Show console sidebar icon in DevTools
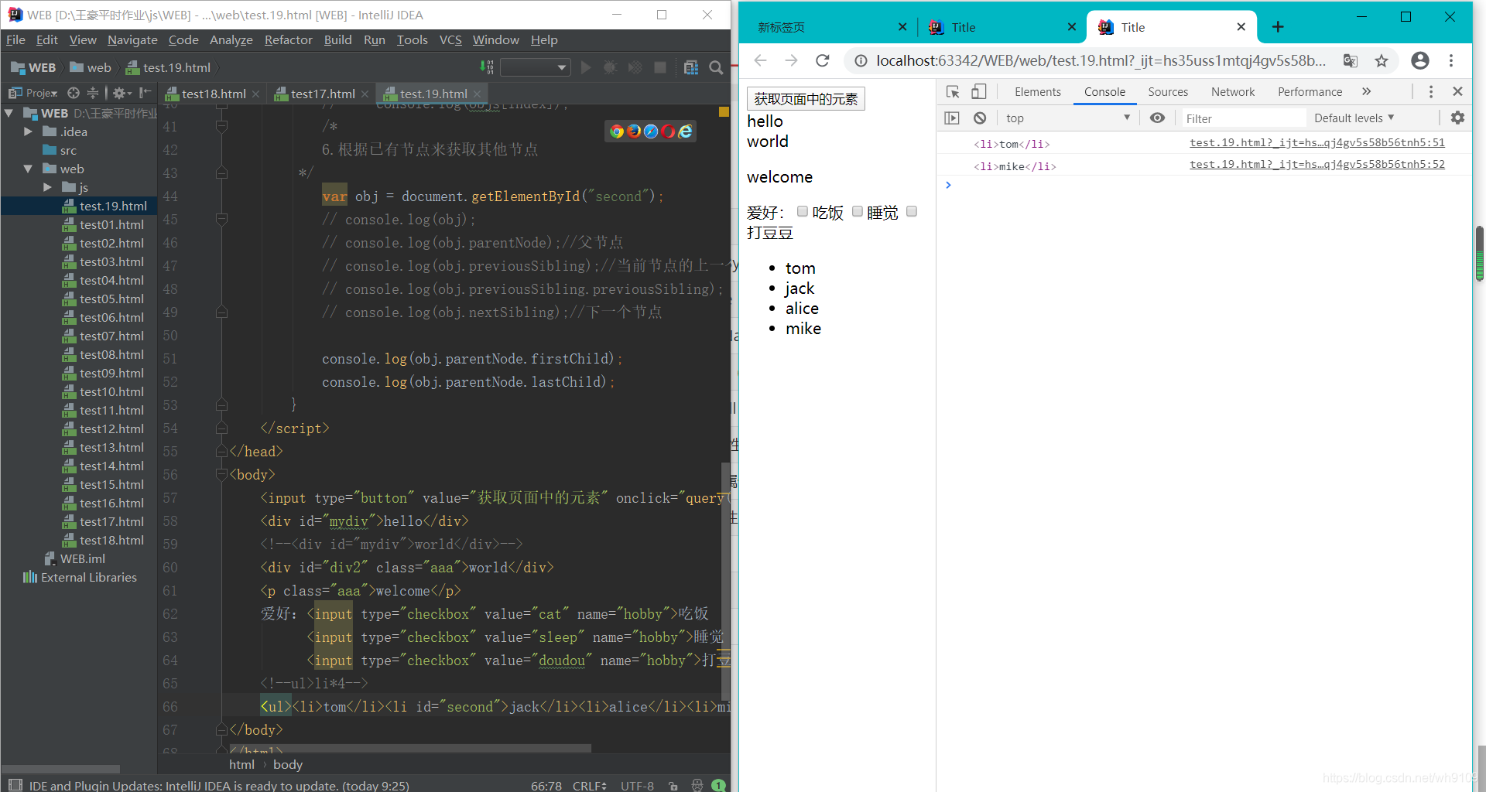This screenshot has height=792, width=1486. 952,118
